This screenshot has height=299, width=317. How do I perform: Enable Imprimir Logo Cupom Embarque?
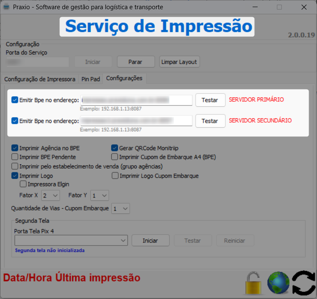coord(115,176)
